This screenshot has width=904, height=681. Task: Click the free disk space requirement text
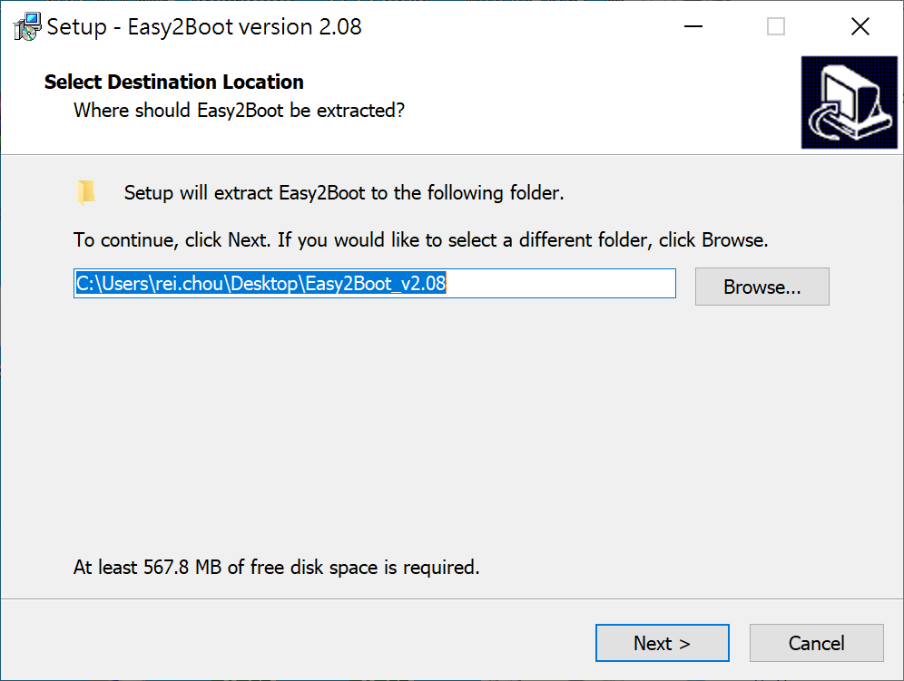click(x=276, y=568)
